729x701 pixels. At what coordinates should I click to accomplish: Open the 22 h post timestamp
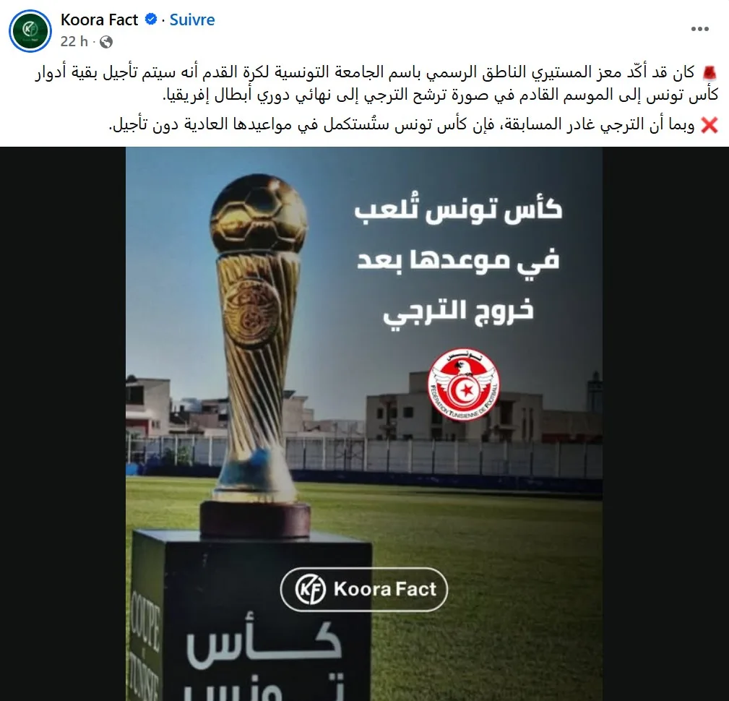coord(74,41)
